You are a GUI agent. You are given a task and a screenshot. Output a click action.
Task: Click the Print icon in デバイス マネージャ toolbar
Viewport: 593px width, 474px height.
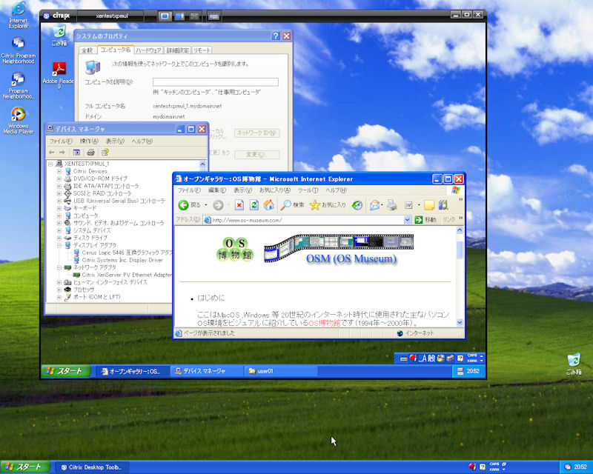point(90,153)
